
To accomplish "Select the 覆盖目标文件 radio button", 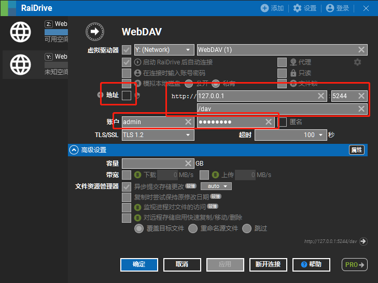I will (139, 228).
